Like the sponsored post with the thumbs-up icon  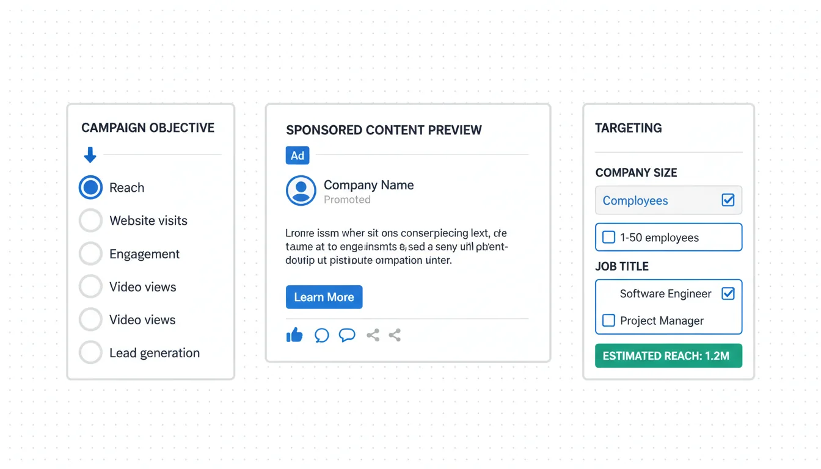(x=294, y=335)
